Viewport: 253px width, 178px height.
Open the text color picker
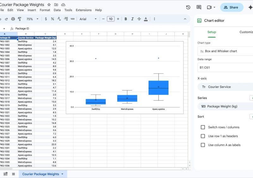pyautogui.click(x=146, y=19)
